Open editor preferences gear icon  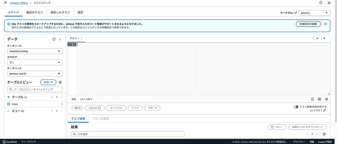click(327, 99)
